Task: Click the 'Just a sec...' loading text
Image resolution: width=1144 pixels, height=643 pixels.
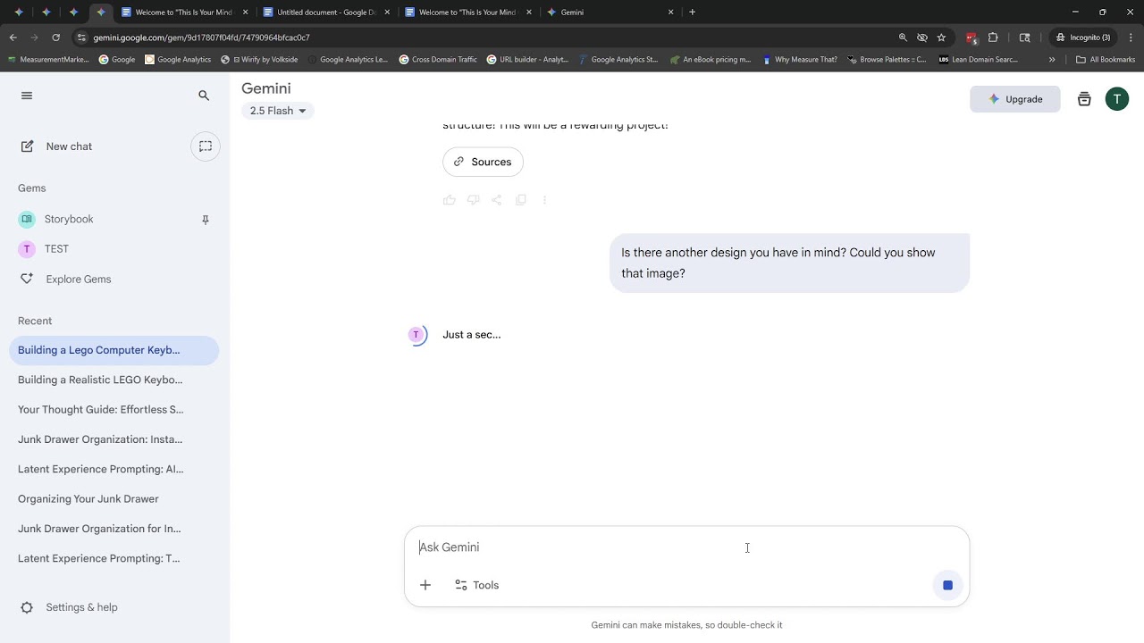Action: [x=472, y=335]
